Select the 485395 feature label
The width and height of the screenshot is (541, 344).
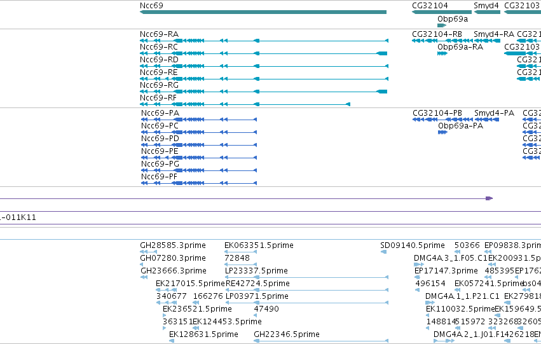pos(500,271)
